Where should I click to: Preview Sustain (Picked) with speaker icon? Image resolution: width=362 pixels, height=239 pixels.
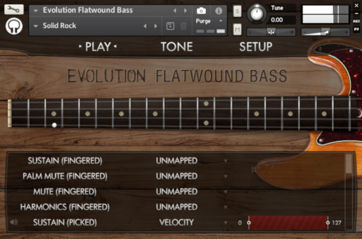point(14,222)
